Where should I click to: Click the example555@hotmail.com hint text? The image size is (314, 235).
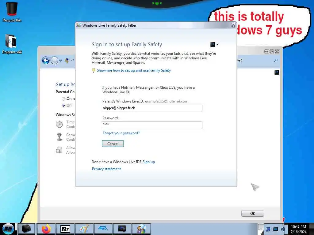(167, 101)
